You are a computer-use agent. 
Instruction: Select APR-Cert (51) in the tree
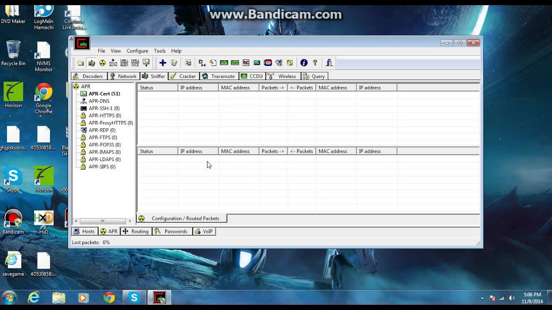[104, 94]
